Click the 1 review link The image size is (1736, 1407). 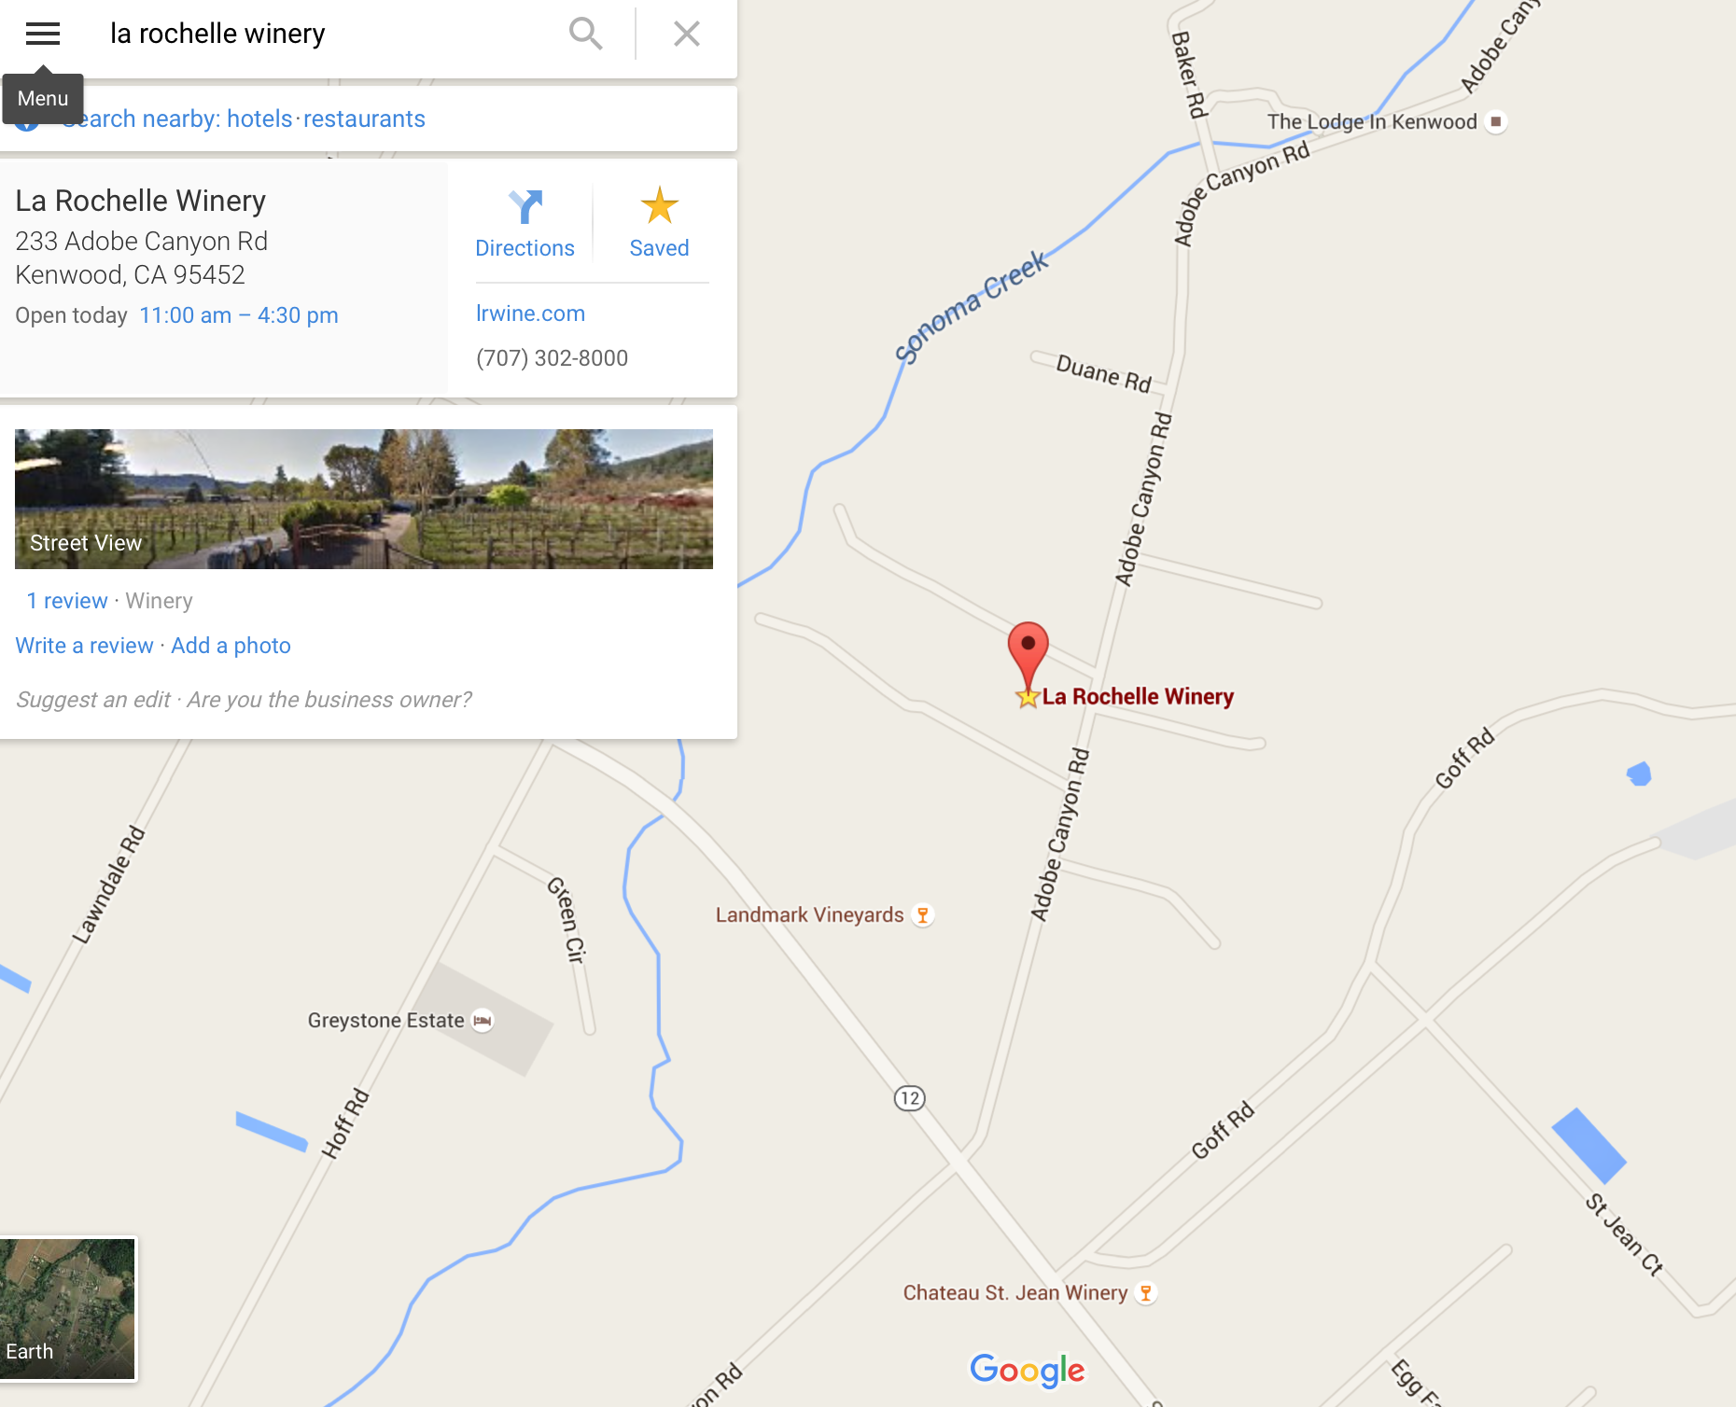[x=67, y=601]
